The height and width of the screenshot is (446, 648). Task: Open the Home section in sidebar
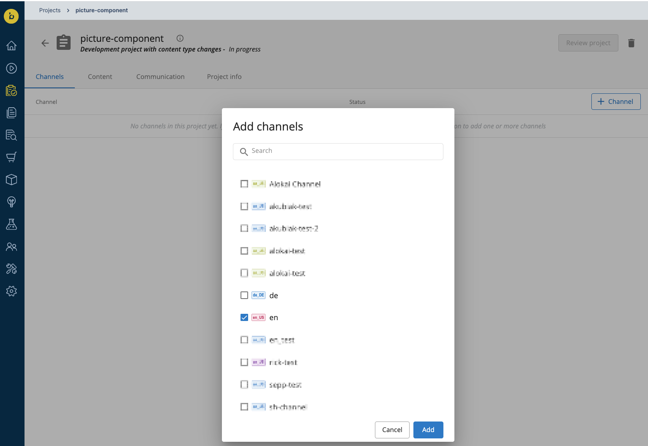click(x=11, y=46)
